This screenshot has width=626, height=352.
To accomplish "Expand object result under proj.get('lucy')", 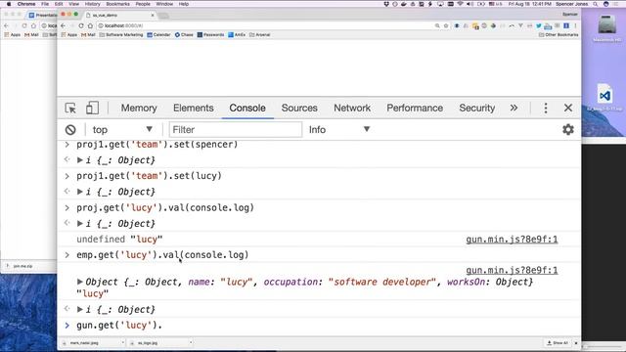I will [80, 224].
